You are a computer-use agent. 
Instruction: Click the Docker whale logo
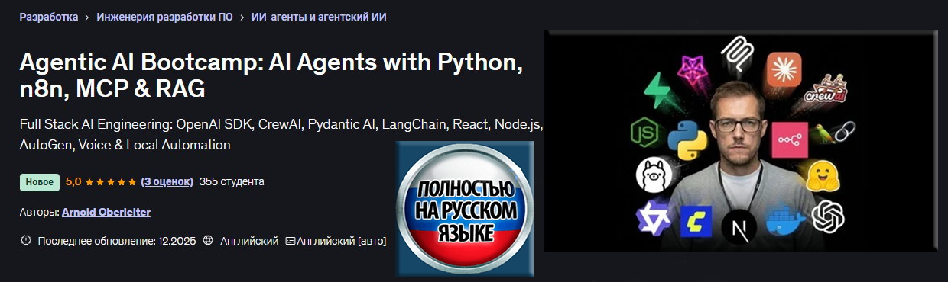coord(786,221)
